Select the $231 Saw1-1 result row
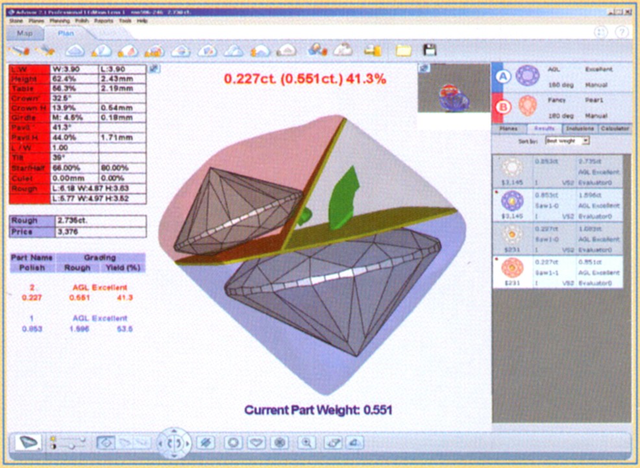The image size is (640, 468). click(558, 273)
